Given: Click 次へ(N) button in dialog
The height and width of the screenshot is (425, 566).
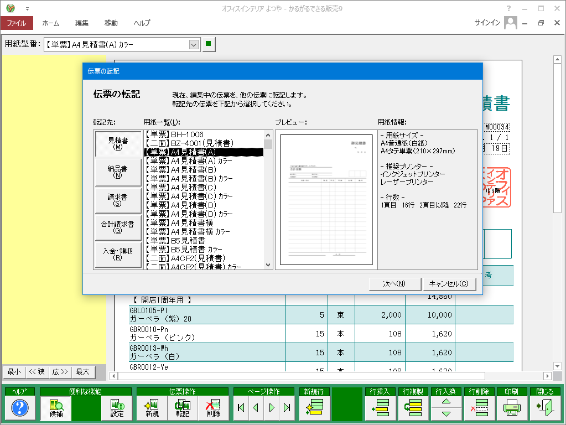Looking at the screenshot, I should 394,284.
